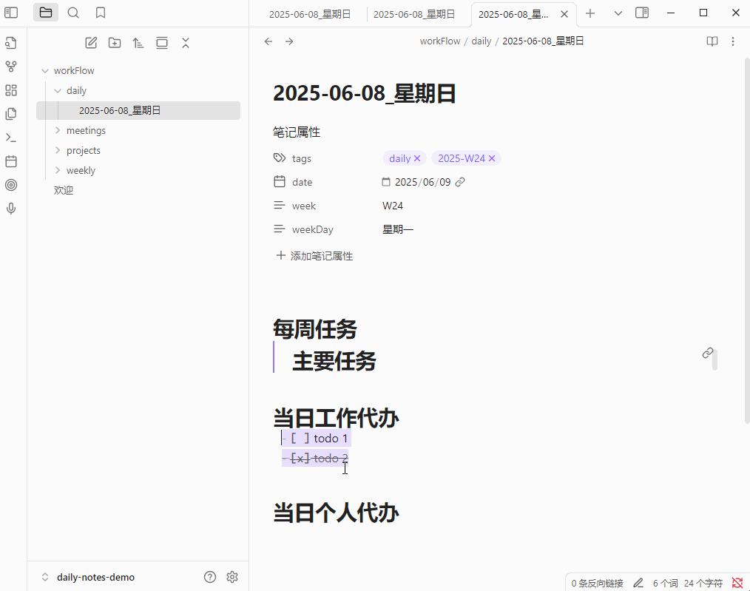Open reading mode with the book icon
Image resolution: width=750 pixels, height=591 pixels.
tap(712, 41)
